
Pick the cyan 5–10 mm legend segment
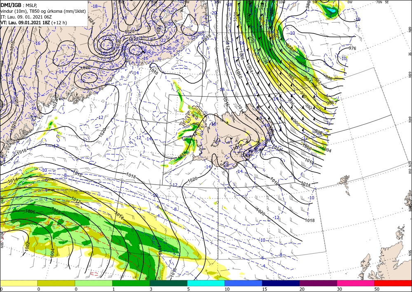pyautogui.click(x=206, y=283)
